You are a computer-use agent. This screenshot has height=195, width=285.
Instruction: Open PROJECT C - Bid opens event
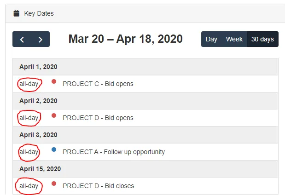98,84
